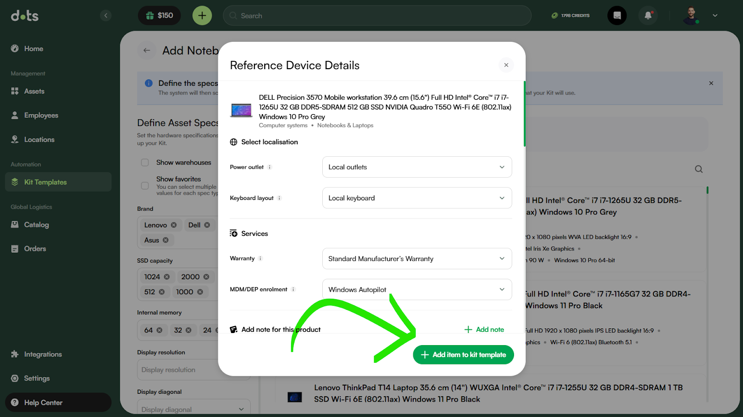Viewport: 743px width, 417px height.
Task: Click the green plus create button
Action: [x=202, y=16]
